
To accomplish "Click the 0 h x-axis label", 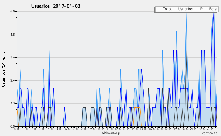I will (17, 129).
